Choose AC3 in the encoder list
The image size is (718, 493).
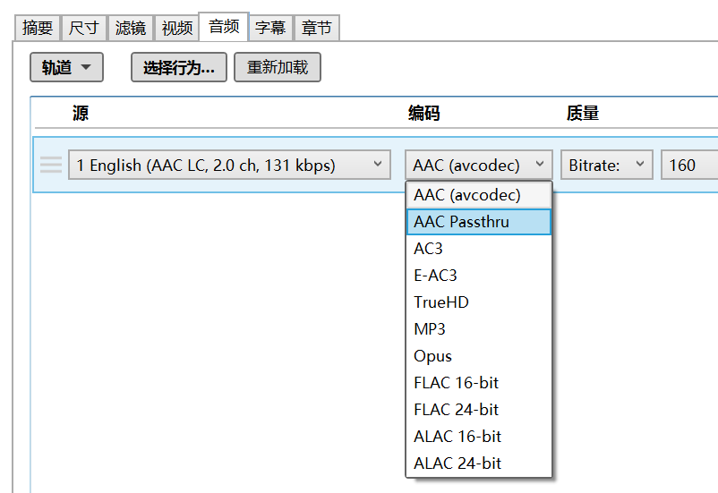click(478, 249)
